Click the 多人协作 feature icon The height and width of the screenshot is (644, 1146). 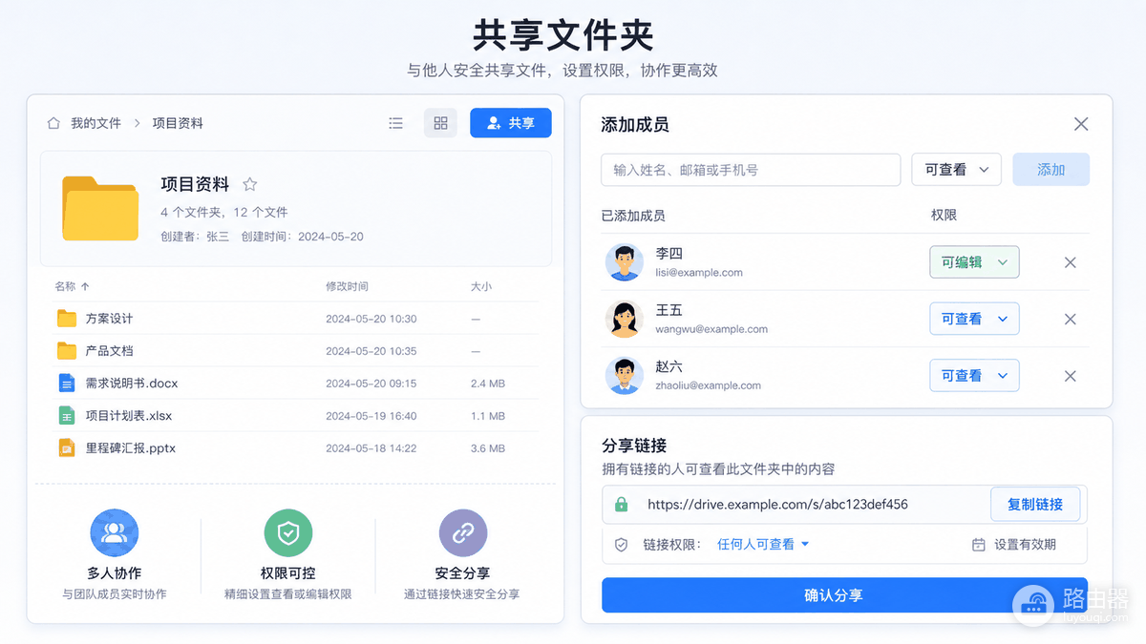coord(114,533)
